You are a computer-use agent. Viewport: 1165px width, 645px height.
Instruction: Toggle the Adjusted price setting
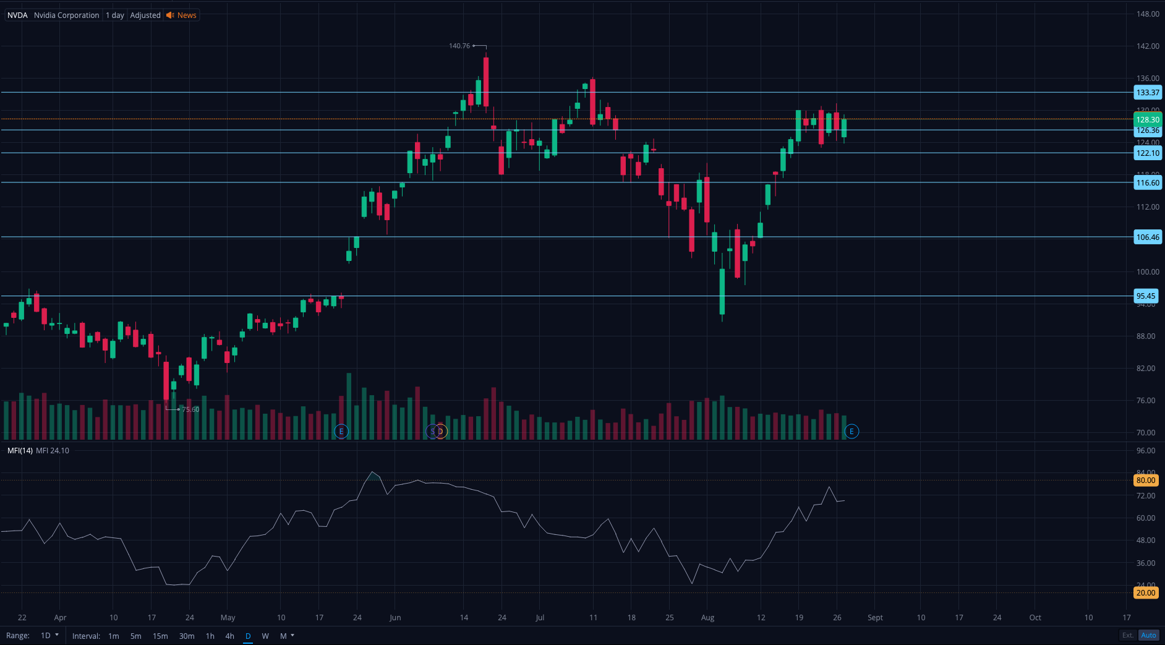tap(145, 15)
